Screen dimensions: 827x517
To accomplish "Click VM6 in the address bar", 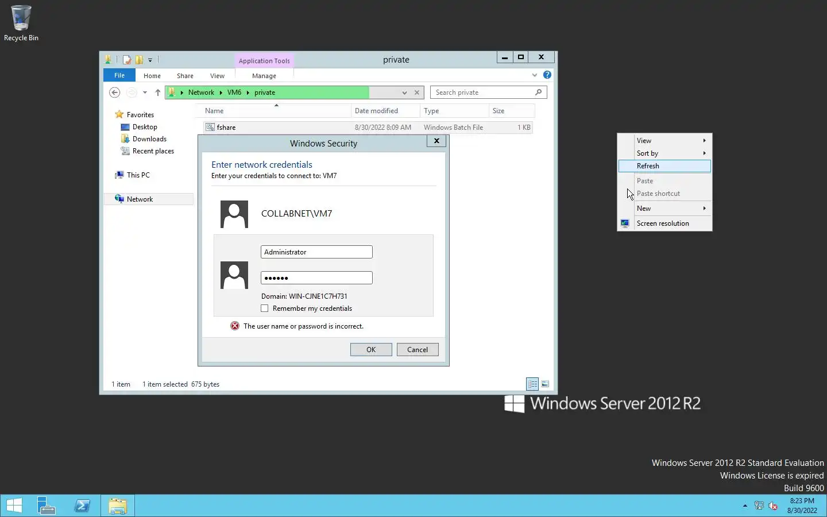I will [234, 92].
